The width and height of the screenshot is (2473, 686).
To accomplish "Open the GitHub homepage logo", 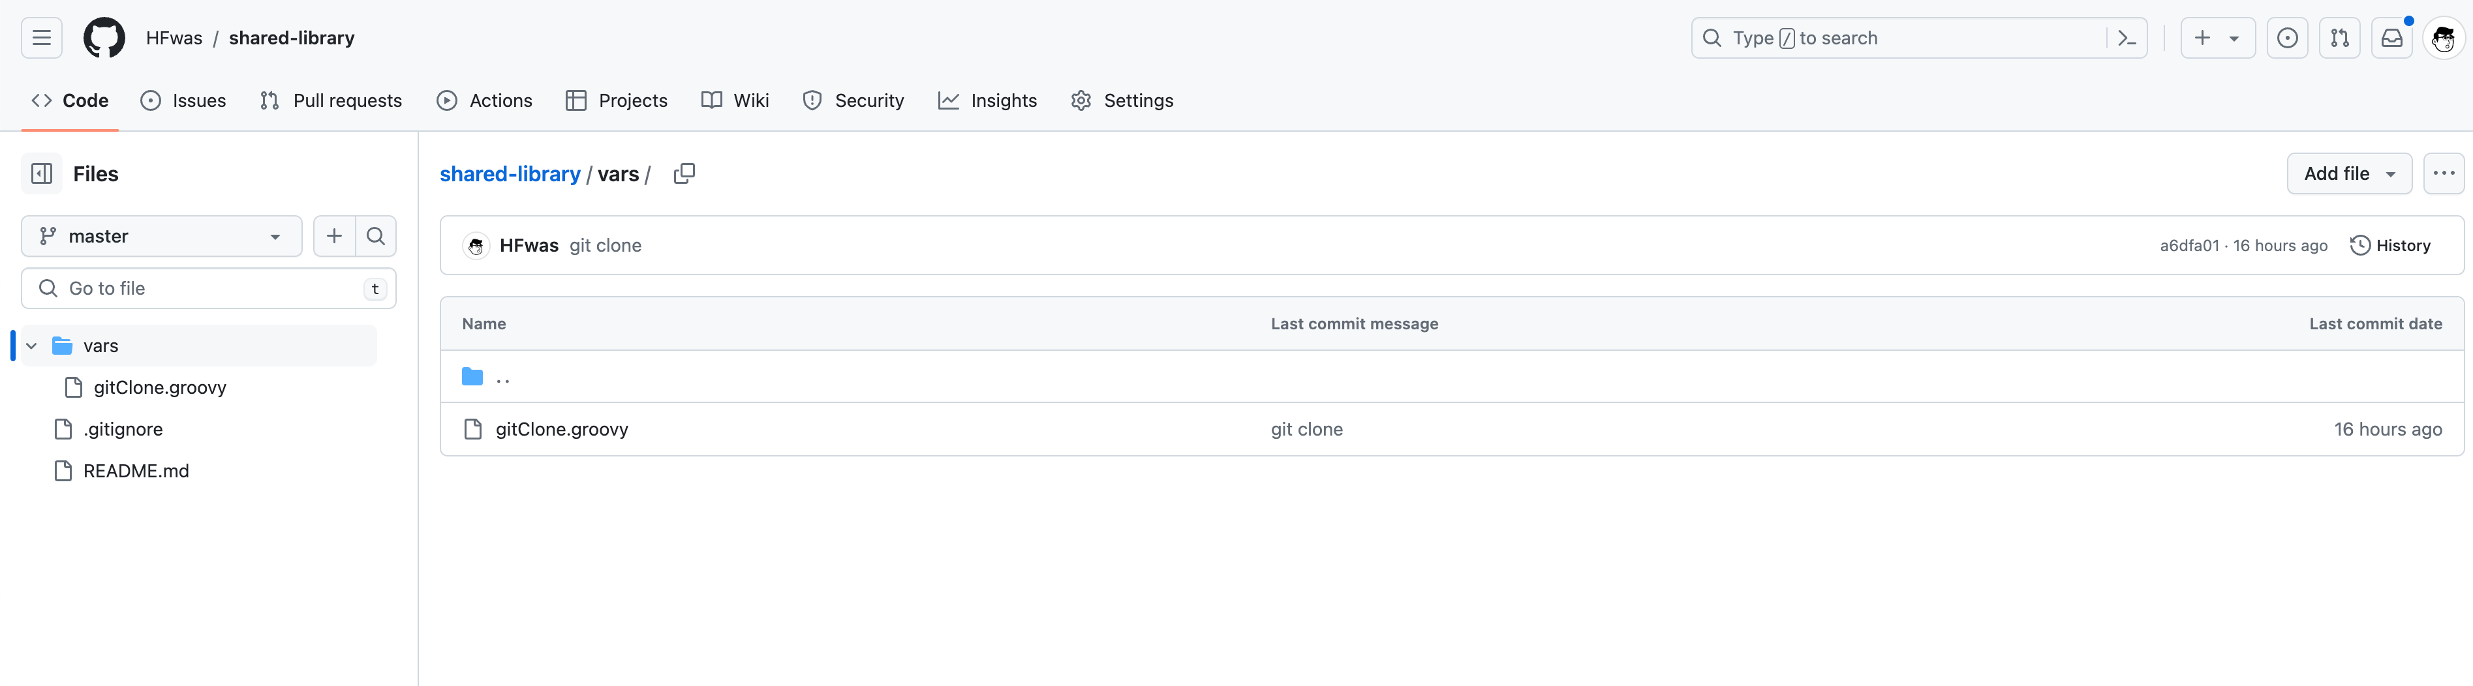I will [104, 38].
